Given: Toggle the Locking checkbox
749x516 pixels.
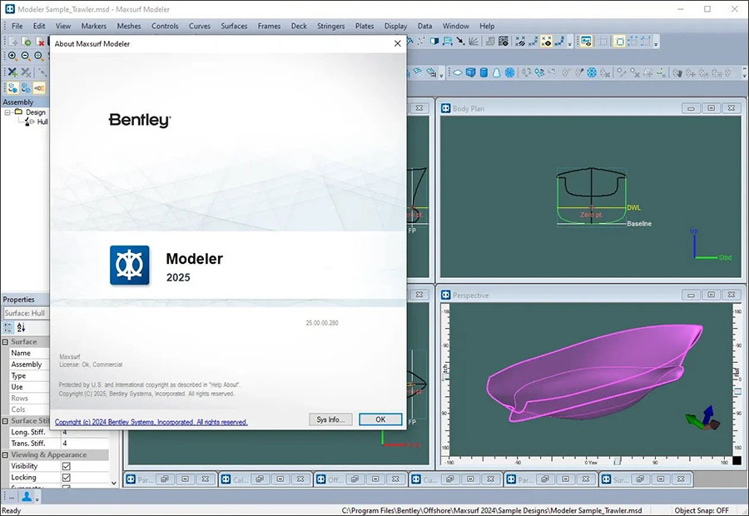Looking at the screenshot, I should coord(67,478).
